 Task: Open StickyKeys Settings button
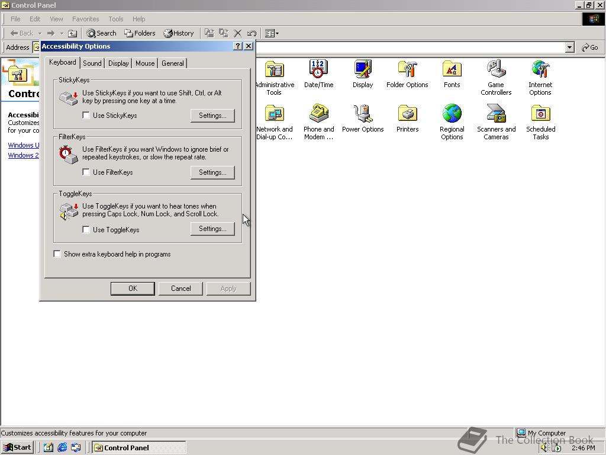212,116
